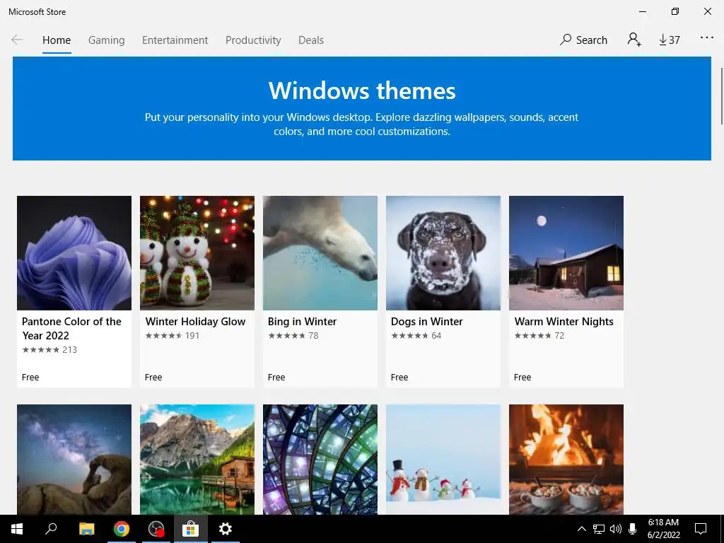This screenshot has width=724, height=543.
Task: Open the Dogs in Winter thumbnail
Action: [443, 253]
